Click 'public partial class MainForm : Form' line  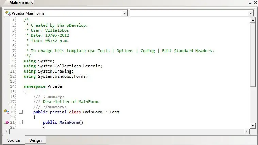pos(76,112)
